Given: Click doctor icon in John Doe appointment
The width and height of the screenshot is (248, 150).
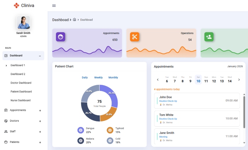Looking at the screenshot, I should (x=161, y=105).
